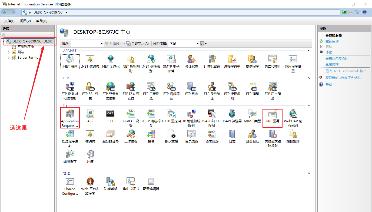372x212 pixels.
Task: Open the URL 重写 feature
Action: click(x=273, y=116)
